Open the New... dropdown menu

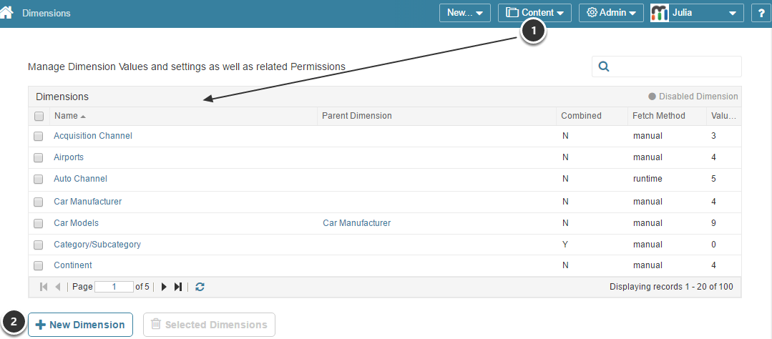point(464,13)
